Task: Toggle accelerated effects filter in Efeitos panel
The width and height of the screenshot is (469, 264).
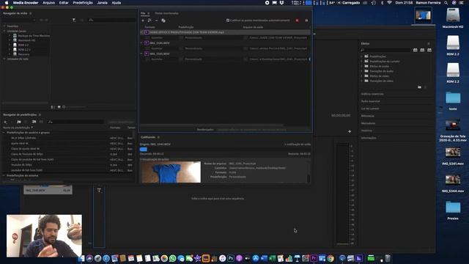Action: coord(416,50)
